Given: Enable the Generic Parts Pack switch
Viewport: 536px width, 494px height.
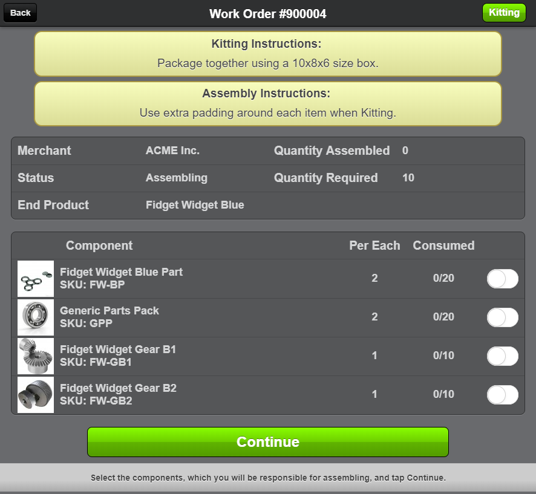Looking at the screenshot, I should 503,317.
